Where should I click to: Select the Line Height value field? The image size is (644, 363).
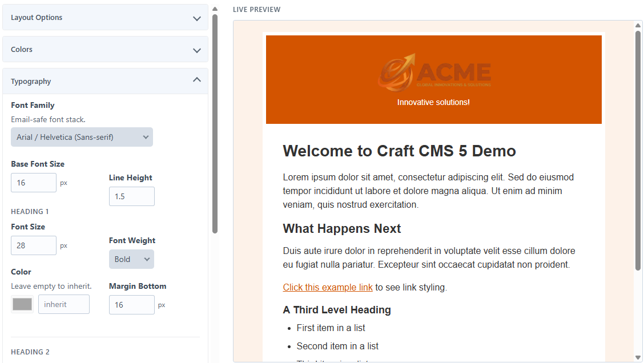pyautogui.click(x=131, y=196)
